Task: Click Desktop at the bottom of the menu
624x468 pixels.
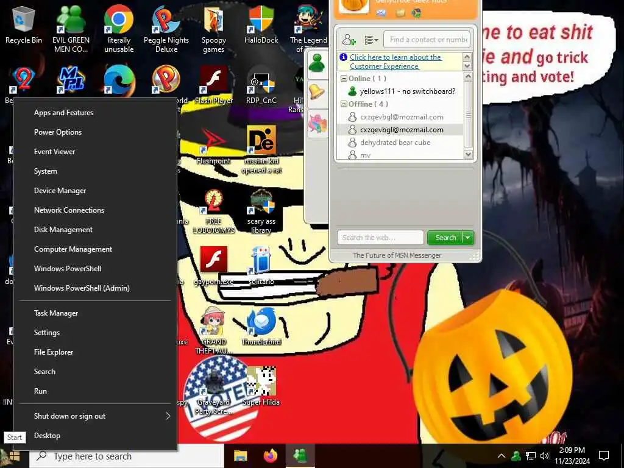Action: [x=96, y=436]
